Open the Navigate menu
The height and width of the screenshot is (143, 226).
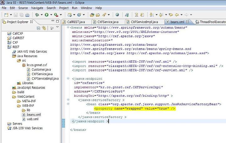(37, 8)
